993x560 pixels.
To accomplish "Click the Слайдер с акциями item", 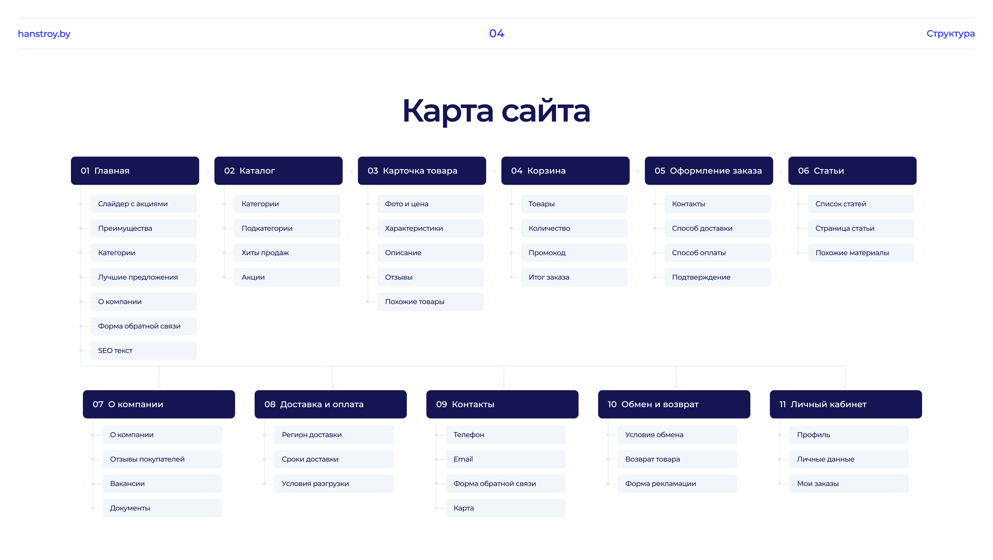I will 143,204.
